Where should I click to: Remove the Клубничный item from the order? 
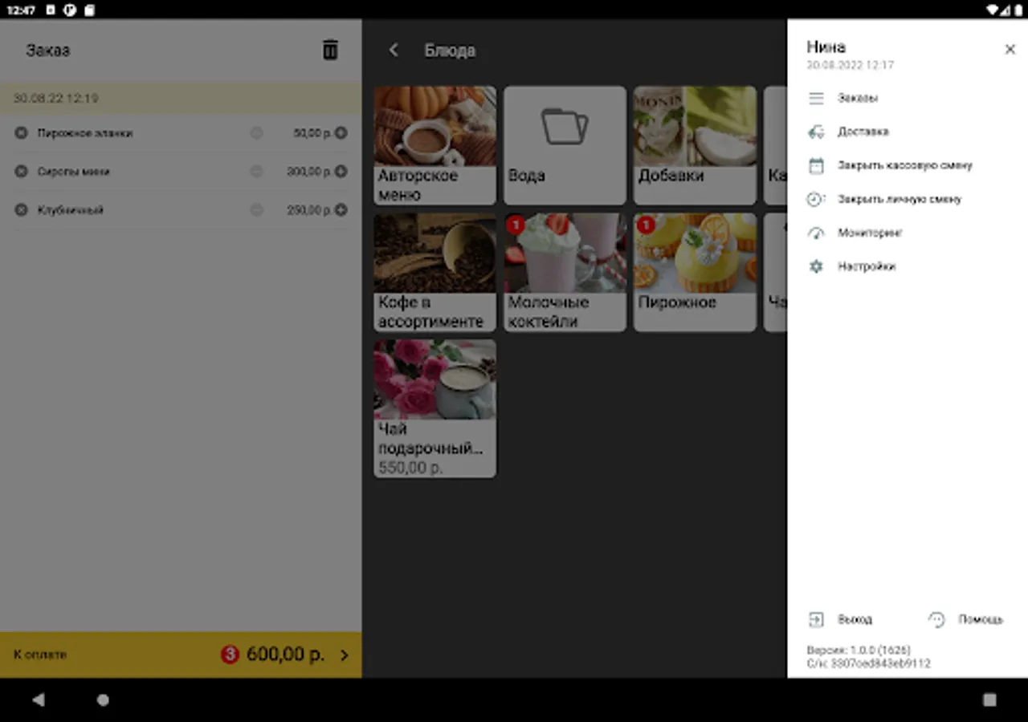[21, 210]
